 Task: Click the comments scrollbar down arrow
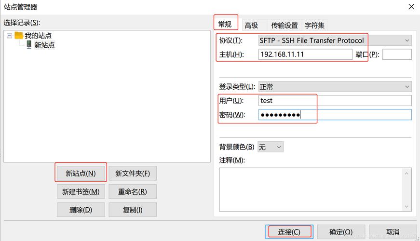point(406,206)
